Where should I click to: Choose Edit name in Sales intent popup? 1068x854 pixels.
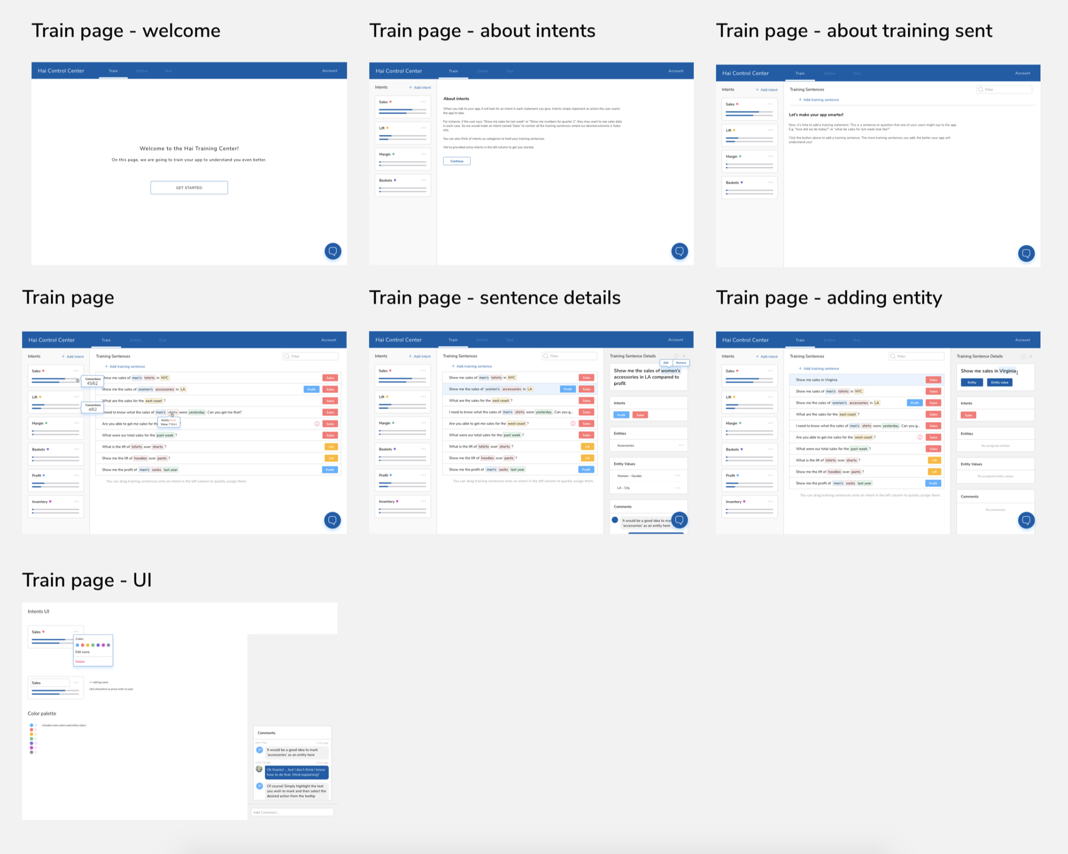(83, 652)
